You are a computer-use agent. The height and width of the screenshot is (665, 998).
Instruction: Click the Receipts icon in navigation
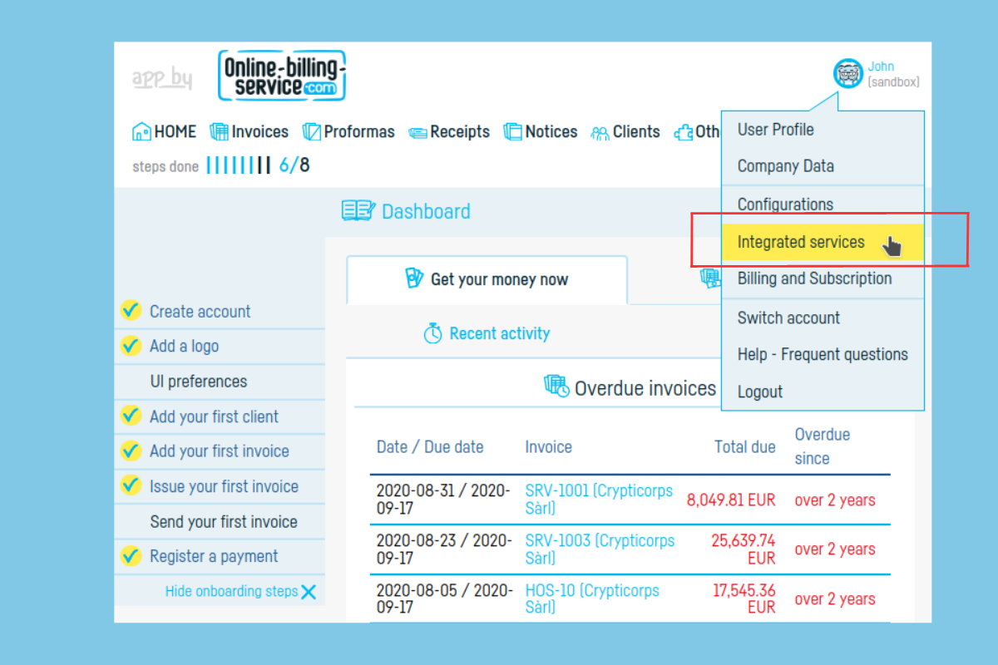417,133
